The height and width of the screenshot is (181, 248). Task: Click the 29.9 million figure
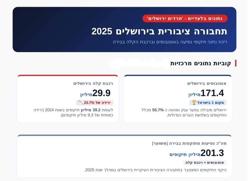(95, 93)
